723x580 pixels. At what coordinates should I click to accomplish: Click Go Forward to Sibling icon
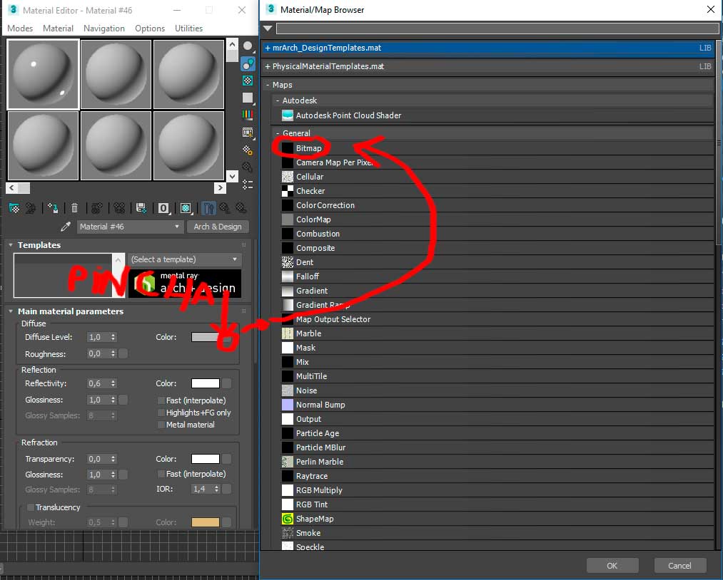click(241, 208)
